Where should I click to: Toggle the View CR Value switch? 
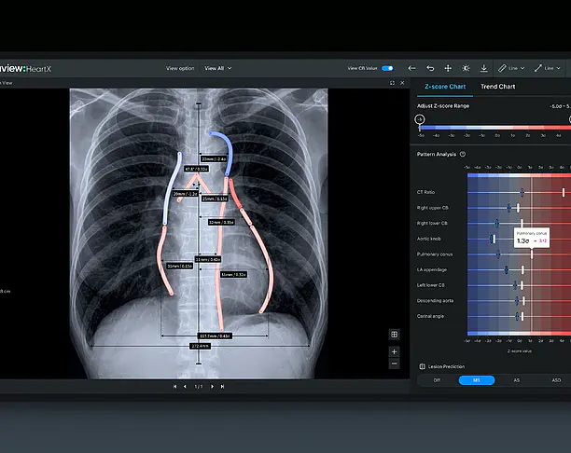pyautogui.click(x=387, y=68)
